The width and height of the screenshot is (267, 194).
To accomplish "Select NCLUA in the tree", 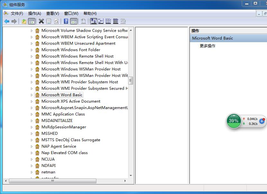I will (x=48, y=159).
